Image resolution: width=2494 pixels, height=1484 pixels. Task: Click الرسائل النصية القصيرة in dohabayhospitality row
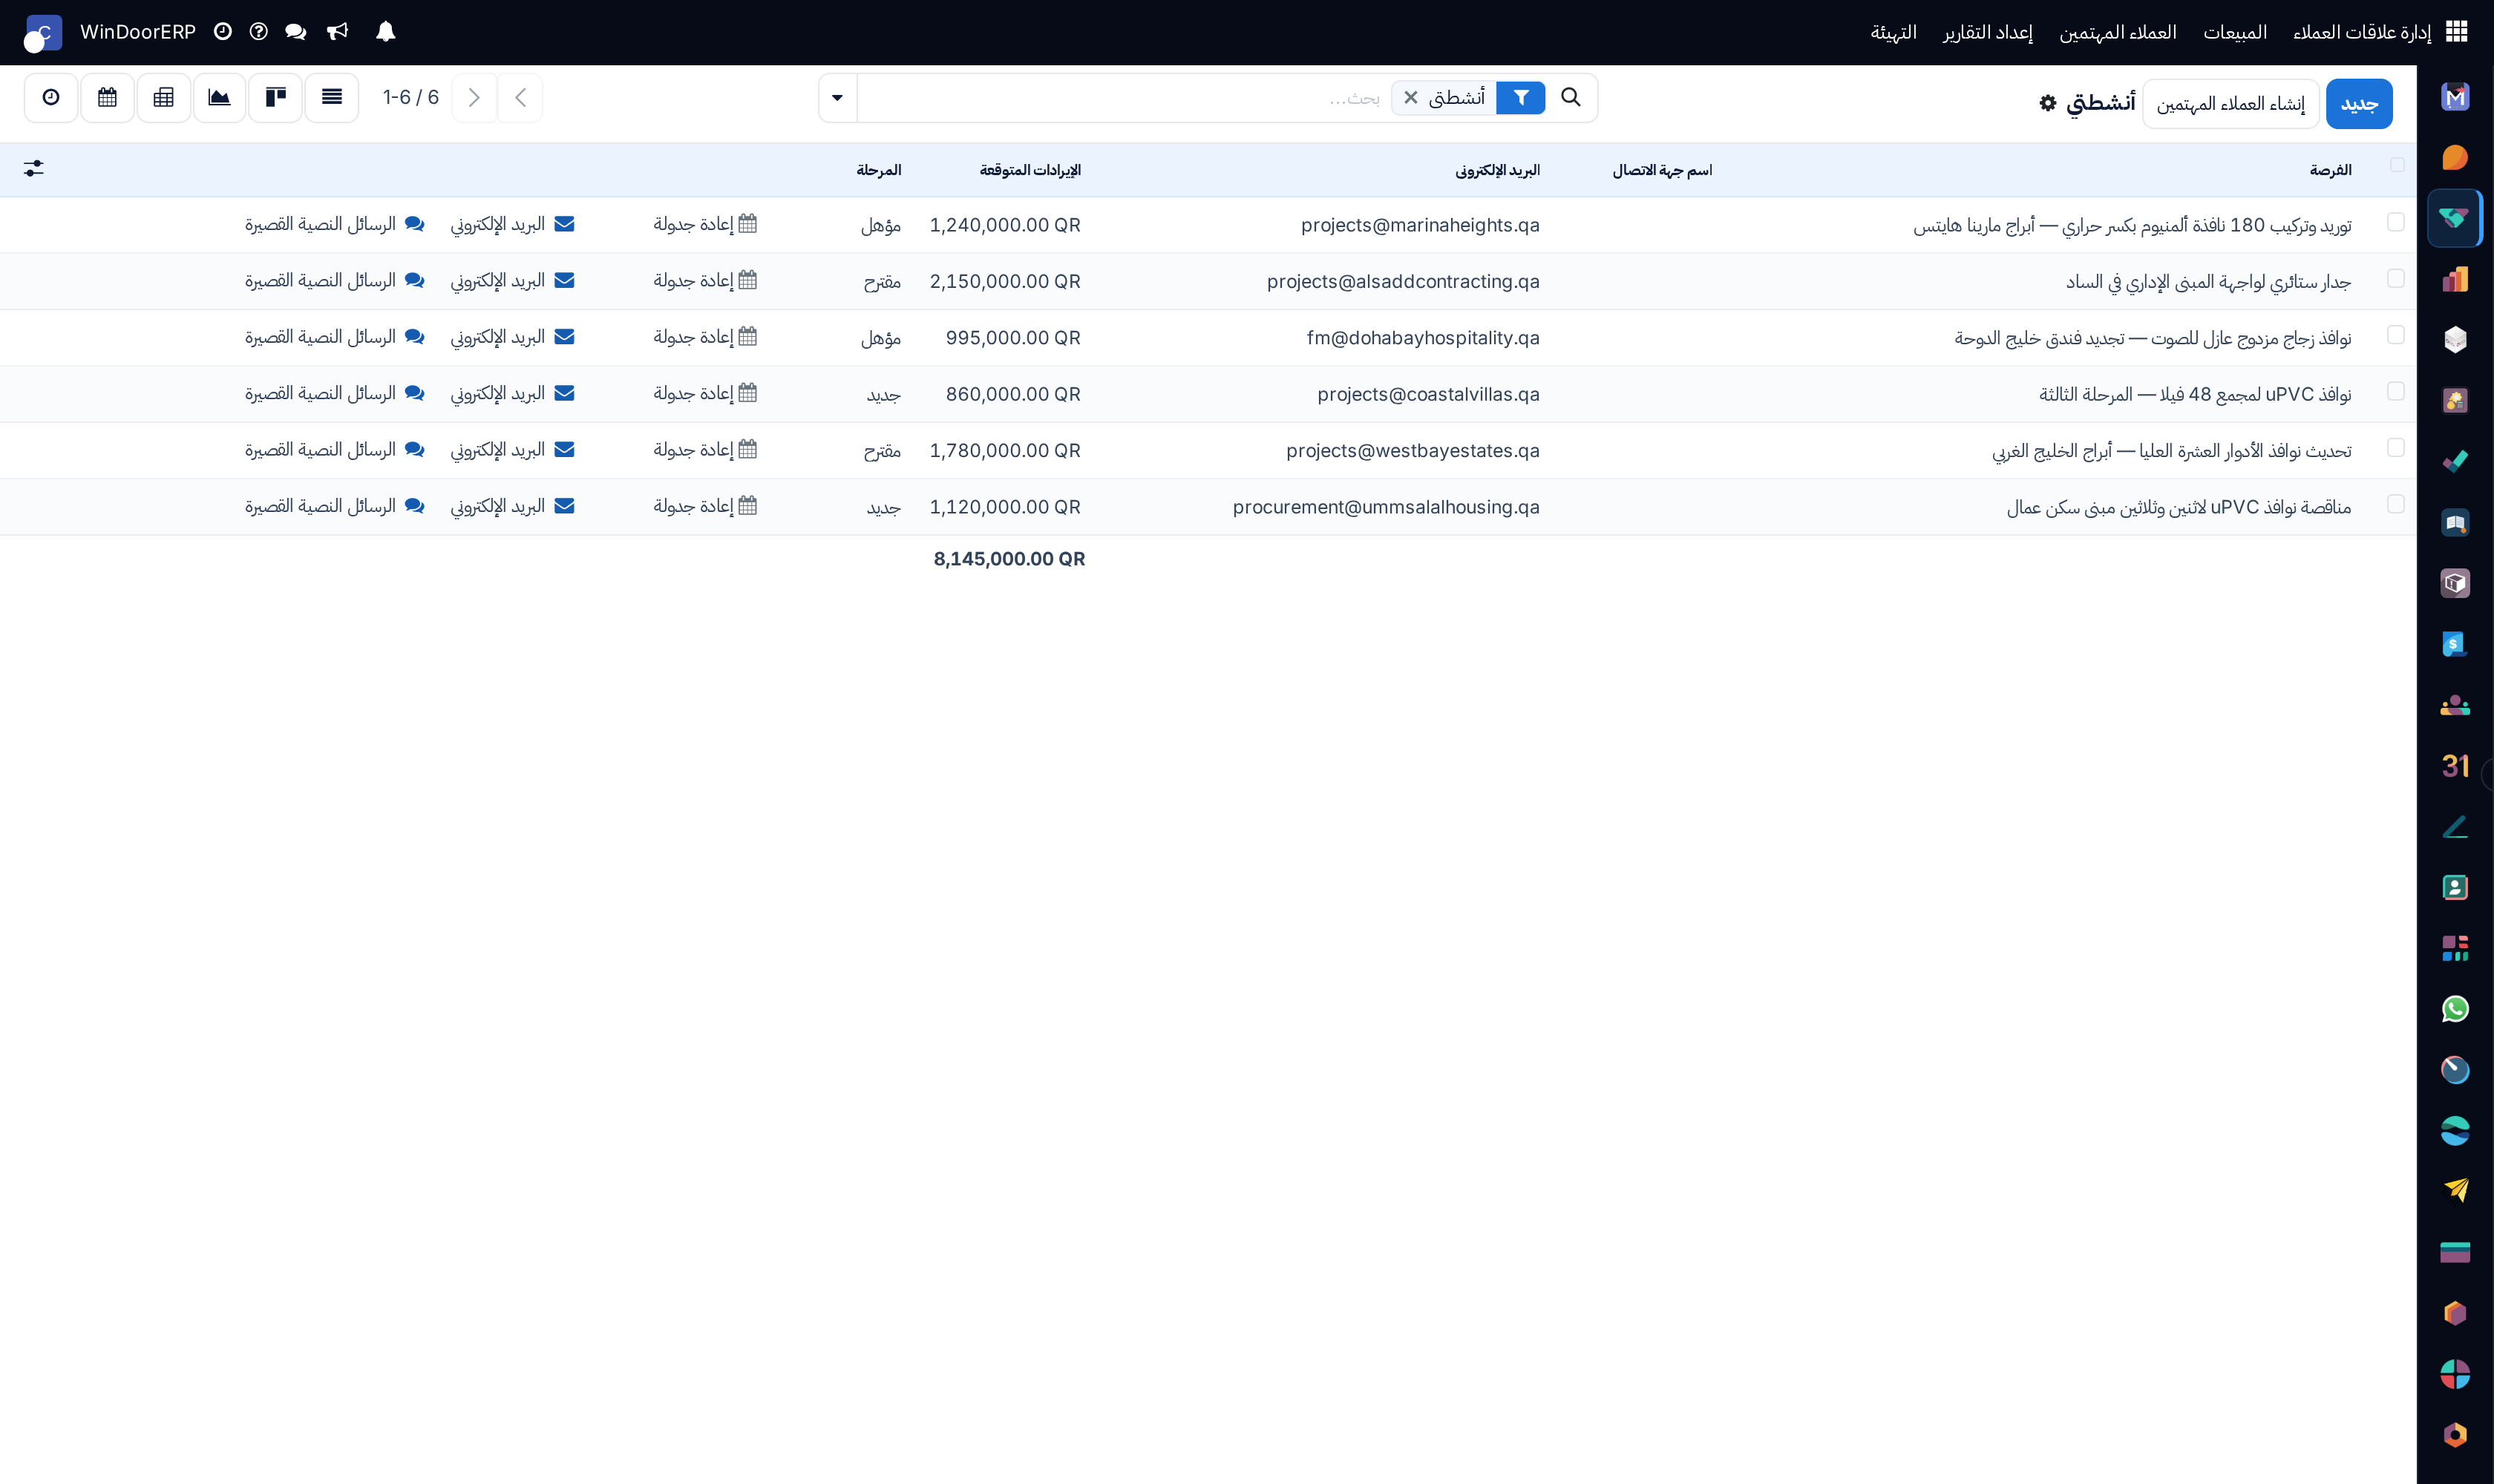(336, 337)
